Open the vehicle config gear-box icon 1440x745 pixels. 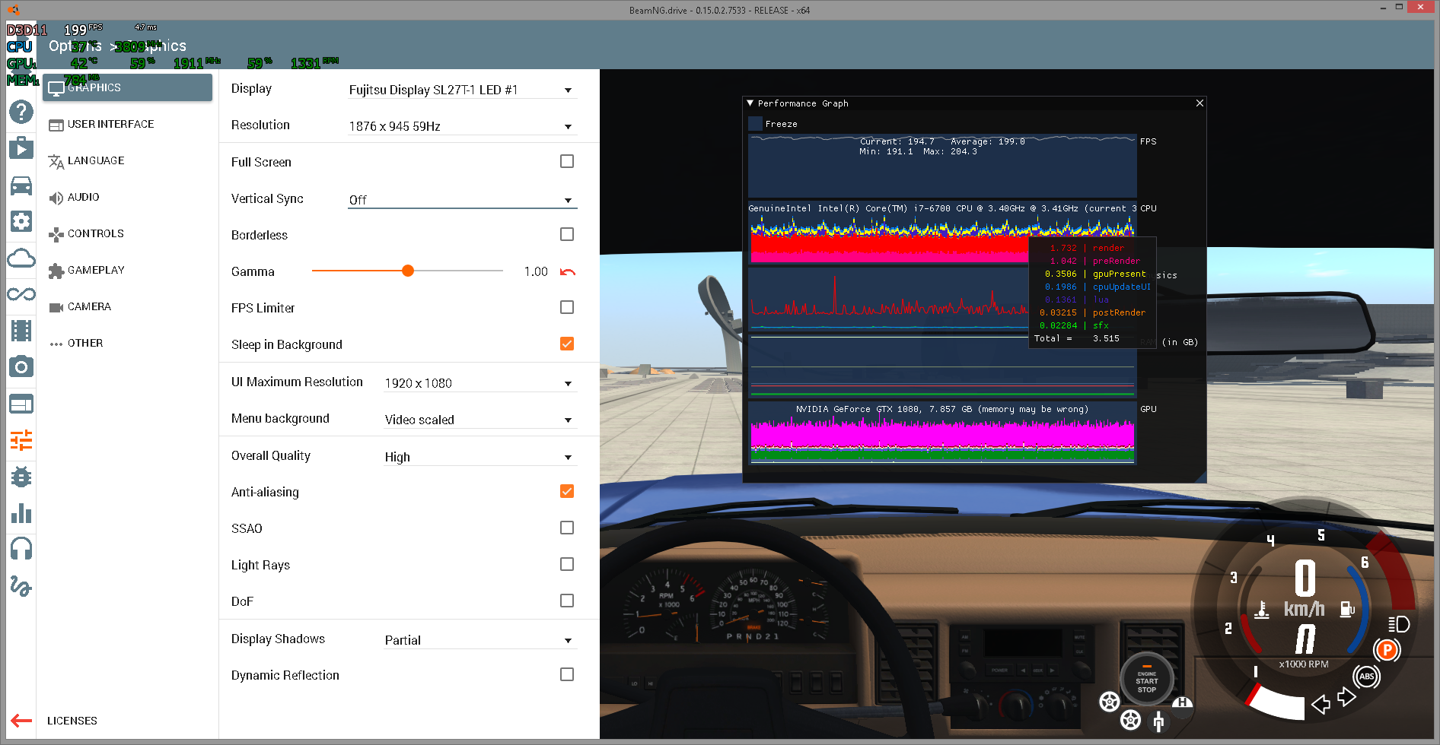(21, 221)
